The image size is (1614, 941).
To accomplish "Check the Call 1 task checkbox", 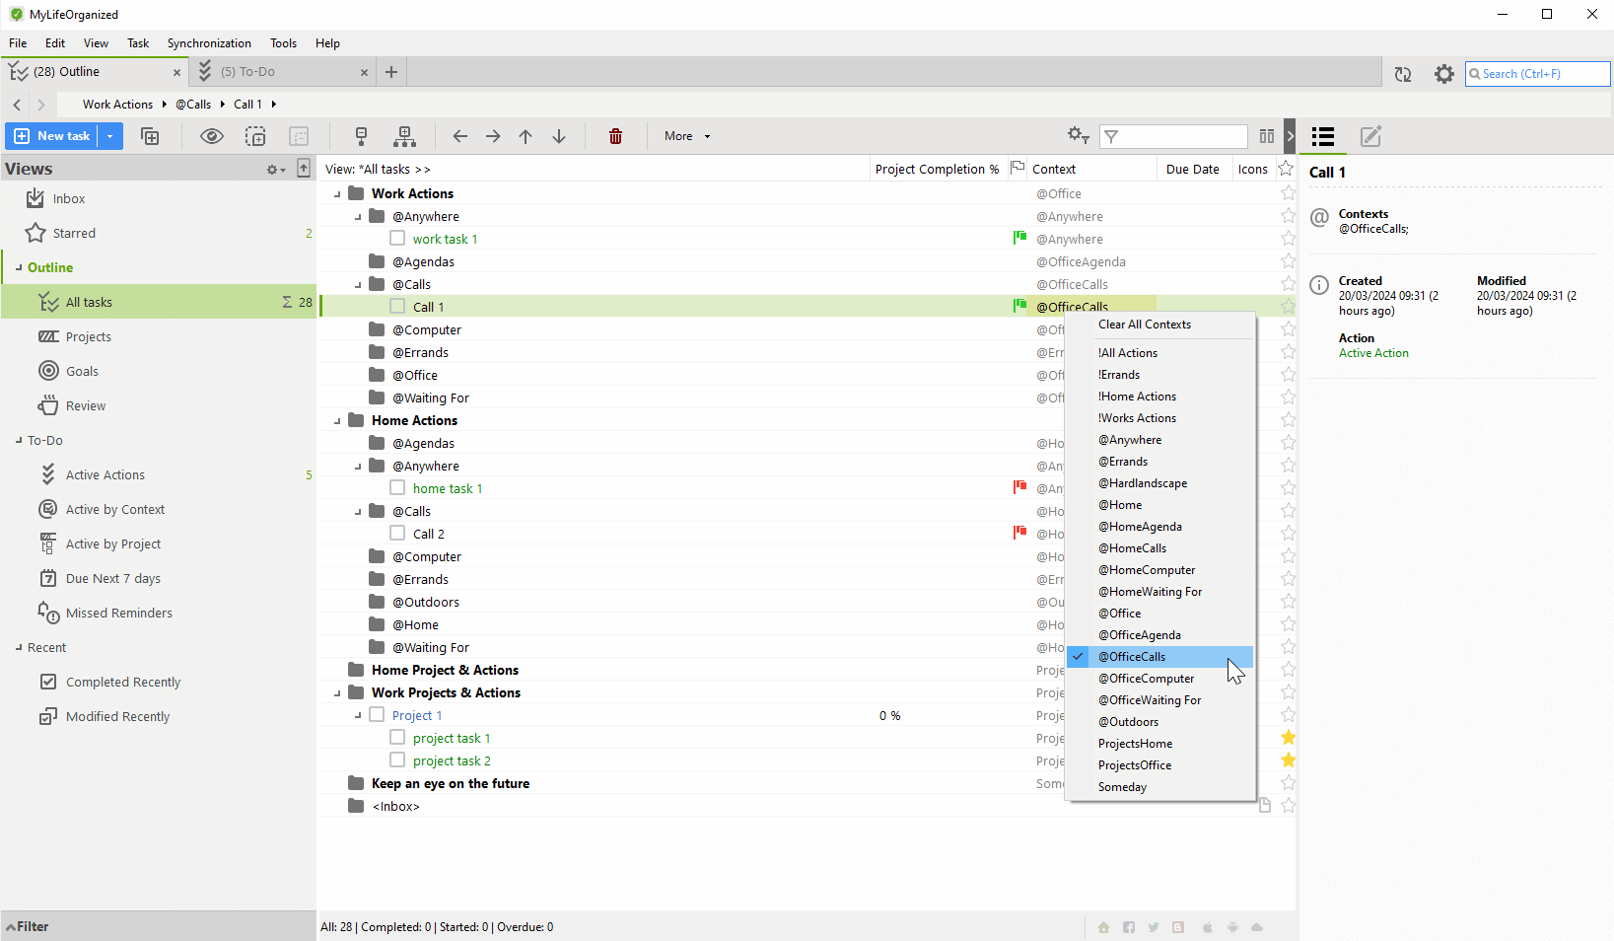I will coord(397,307).
